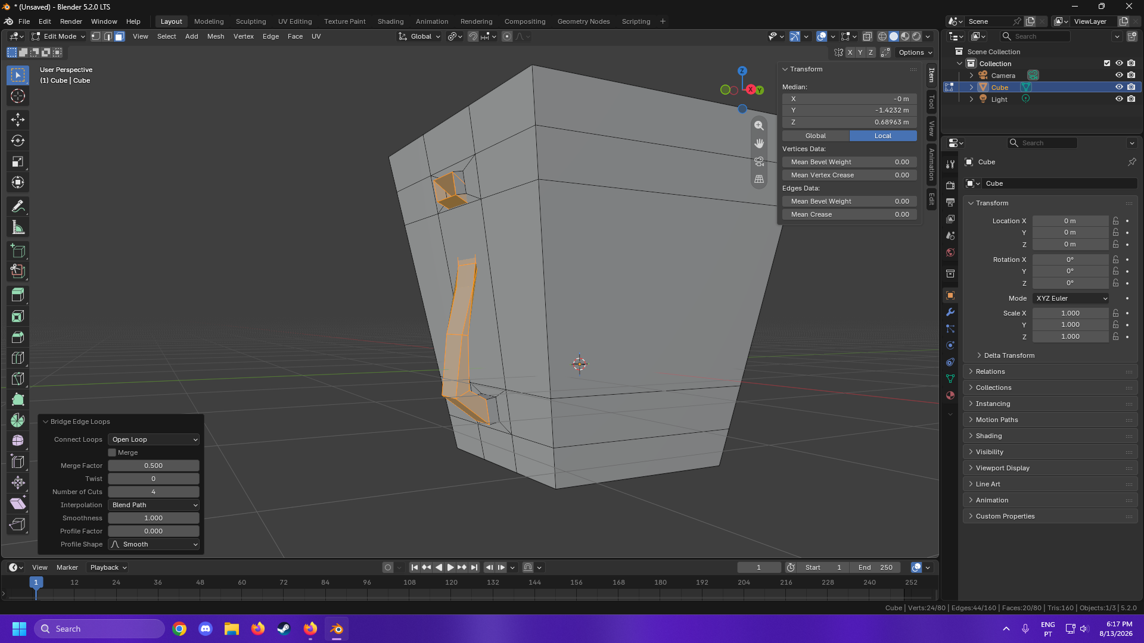Open the rotation Mode XYZ Euler dropdown
This screenshot has width=1144, height=643.
pos(1071,298)
